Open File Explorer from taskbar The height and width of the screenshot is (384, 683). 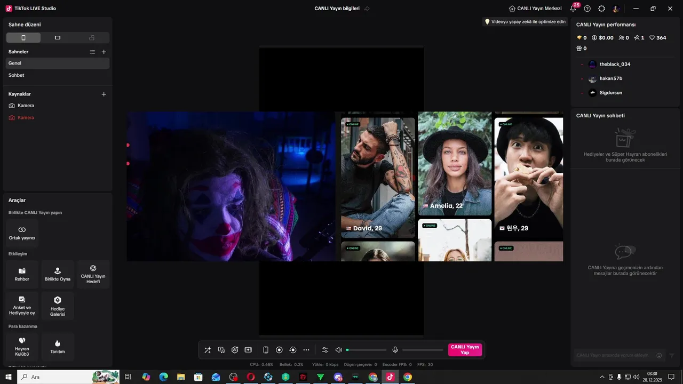point(181,377)
